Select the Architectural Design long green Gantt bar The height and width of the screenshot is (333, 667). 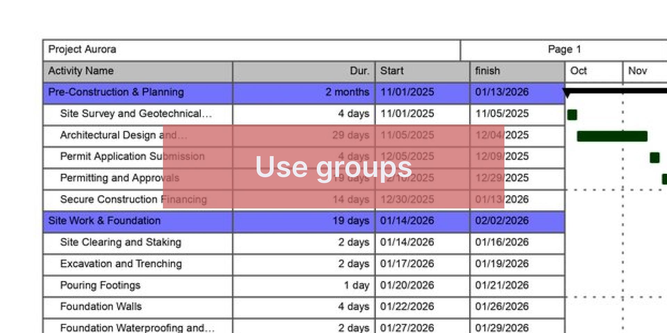(612, 136)
